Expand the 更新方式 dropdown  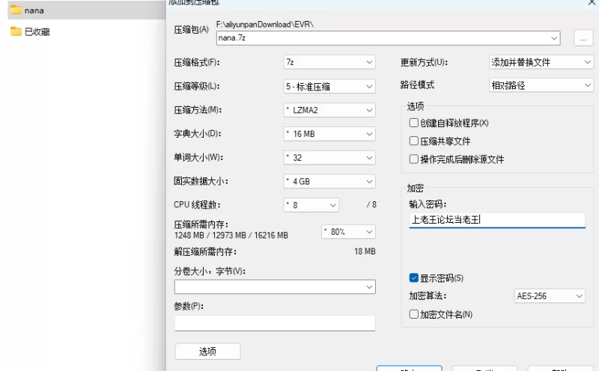point(540,62)
